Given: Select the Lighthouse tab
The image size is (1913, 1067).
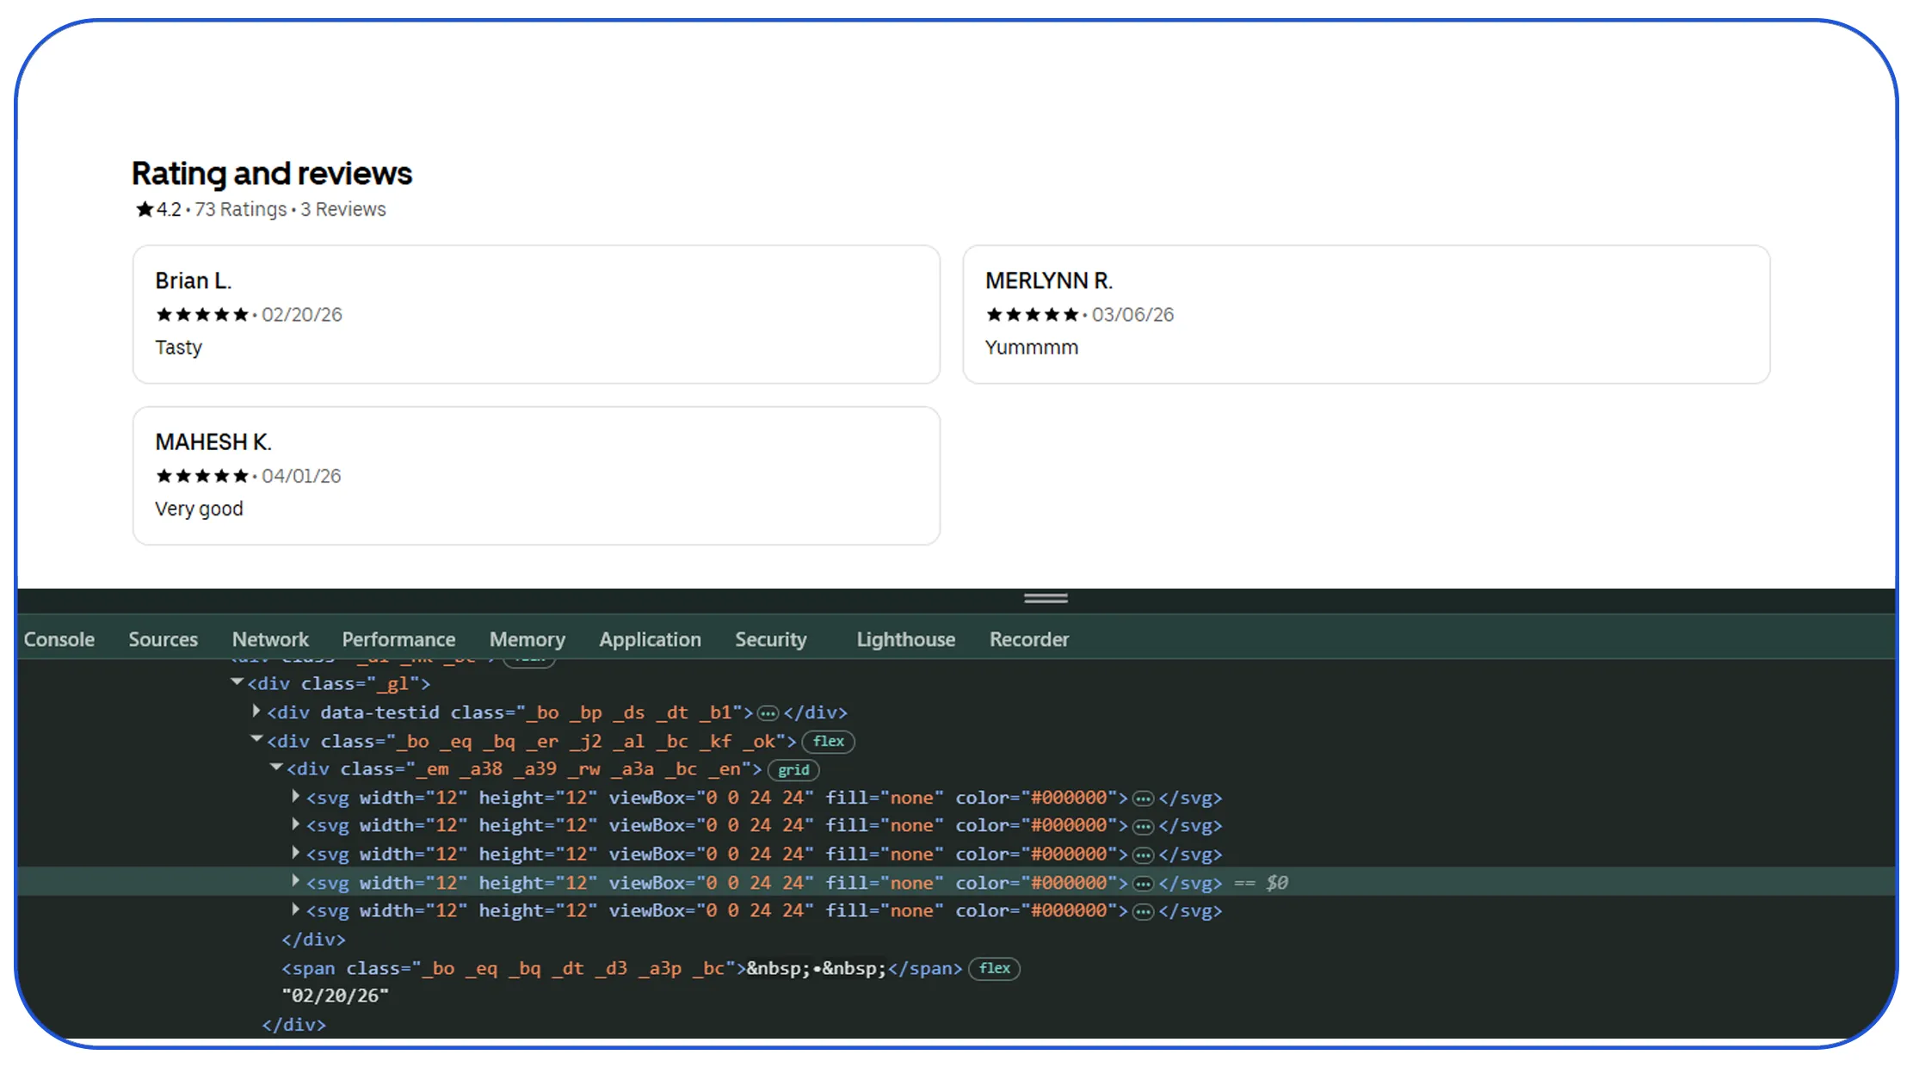Looking at the screenshot, I should coord(905,639).
